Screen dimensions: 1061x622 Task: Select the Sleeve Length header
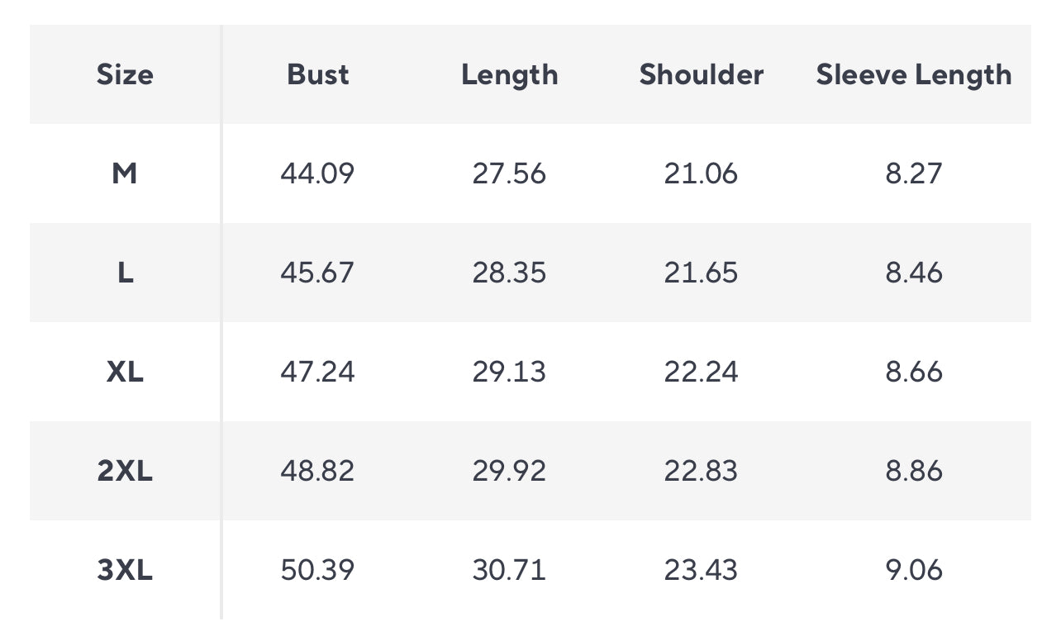coord(914,76)
